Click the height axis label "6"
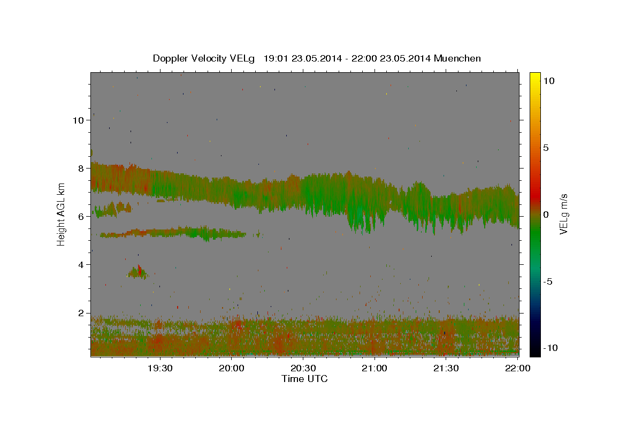 pos(81,216)
